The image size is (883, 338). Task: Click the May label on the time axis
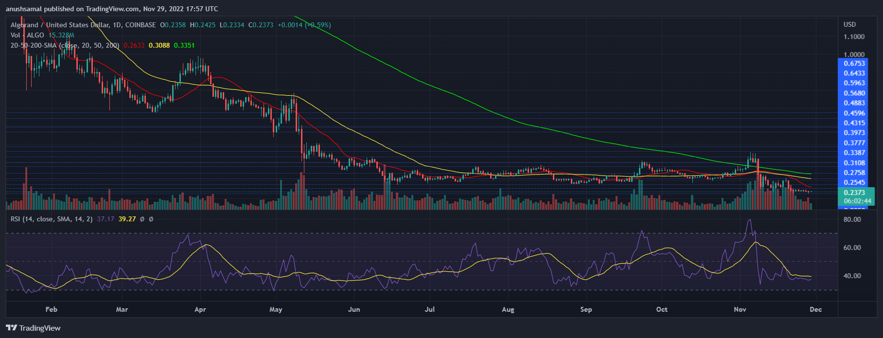click(276, 309)
